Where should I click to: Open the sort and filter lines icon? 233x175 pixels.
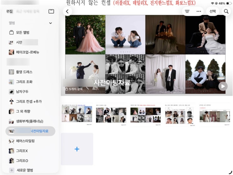pos(187,11)
